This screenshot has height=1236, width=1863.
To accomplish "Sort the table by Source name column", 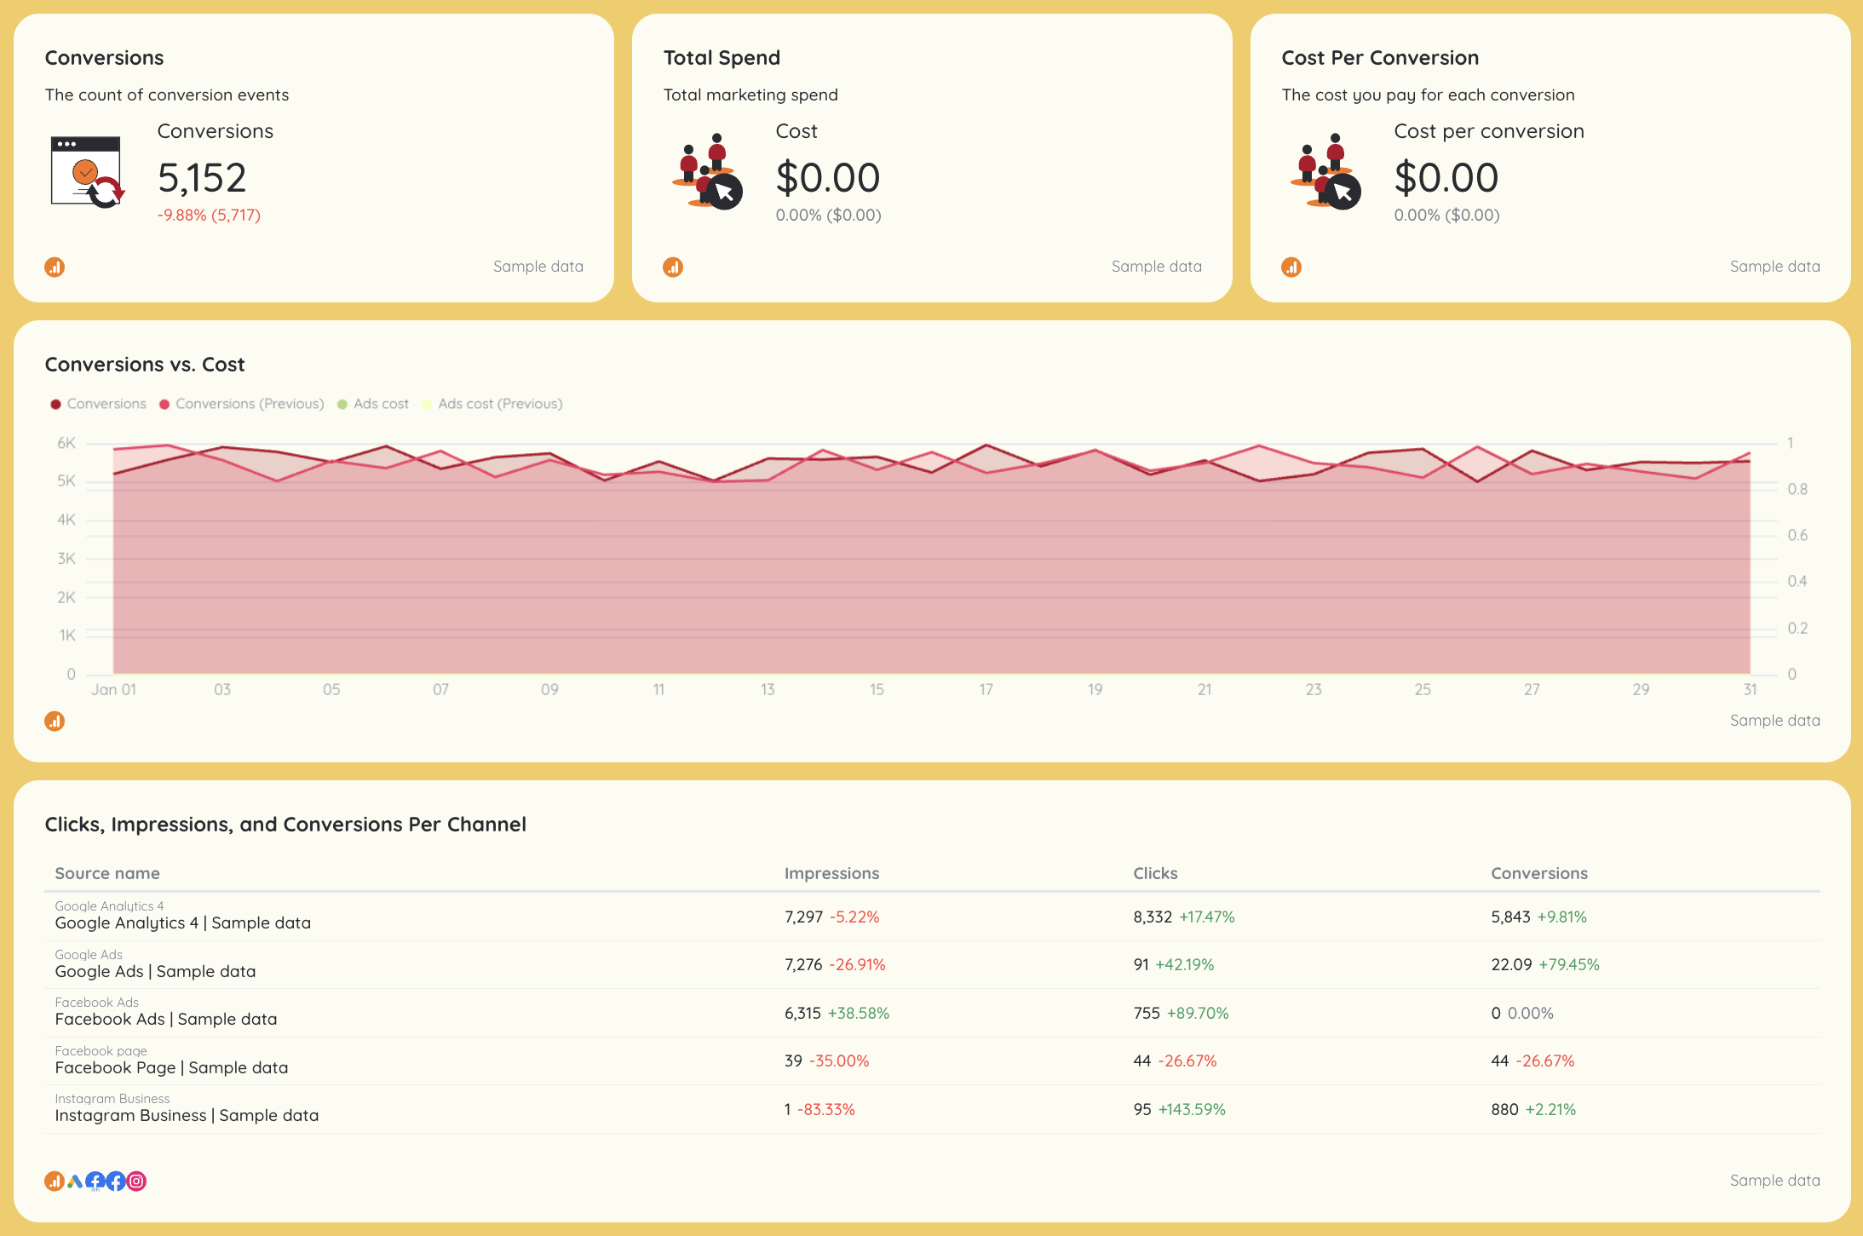I will [107, 873].
